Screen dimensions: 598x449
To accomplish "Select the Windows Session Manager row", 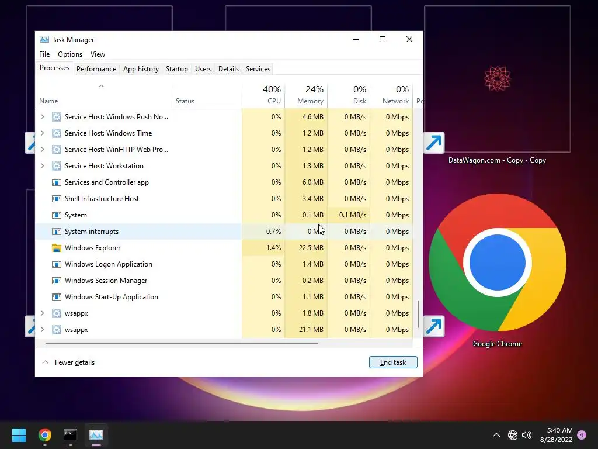I will (224, 281).
